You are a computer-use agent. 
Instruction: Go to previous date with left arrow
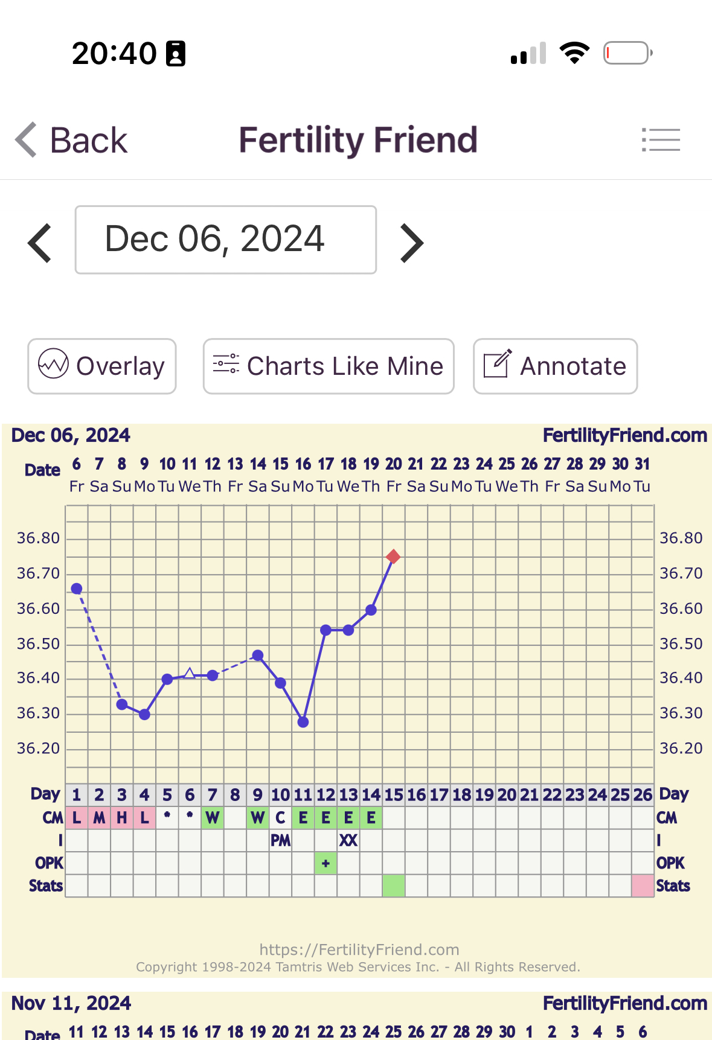click(40, 243)
